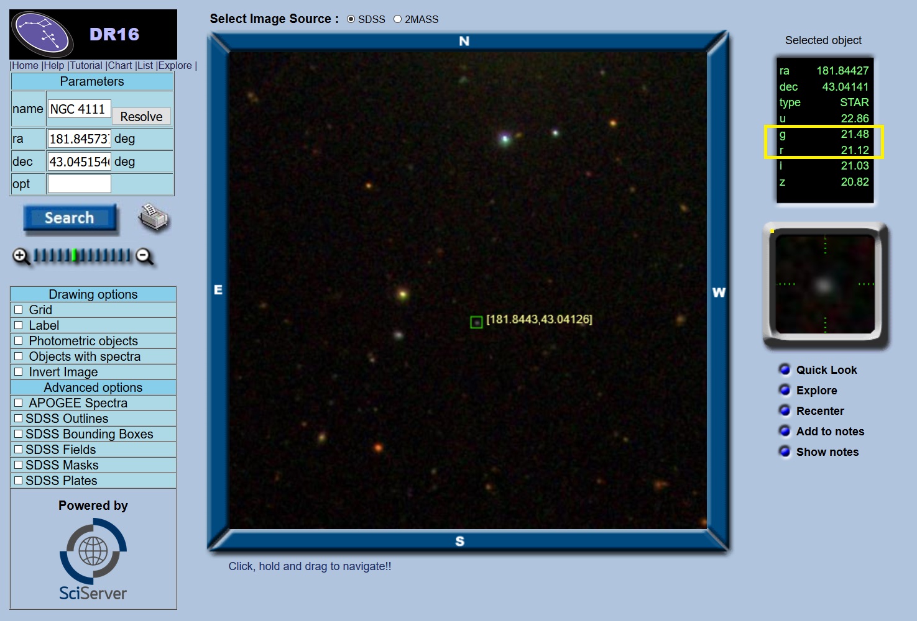Click the green tick on zoom slider
Viewport: 917px width, 621px height.
74,255
